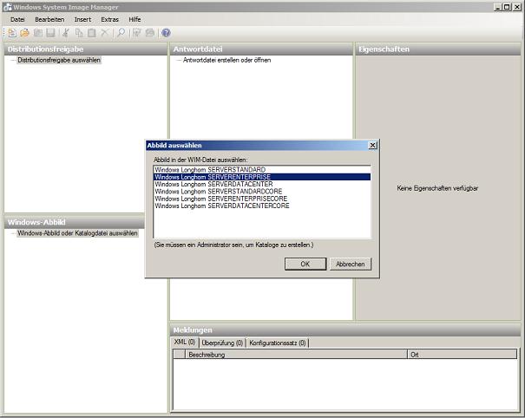Click the Meldungen panel header
This screenshot has height=418, width=525.
tap(345, 330)
